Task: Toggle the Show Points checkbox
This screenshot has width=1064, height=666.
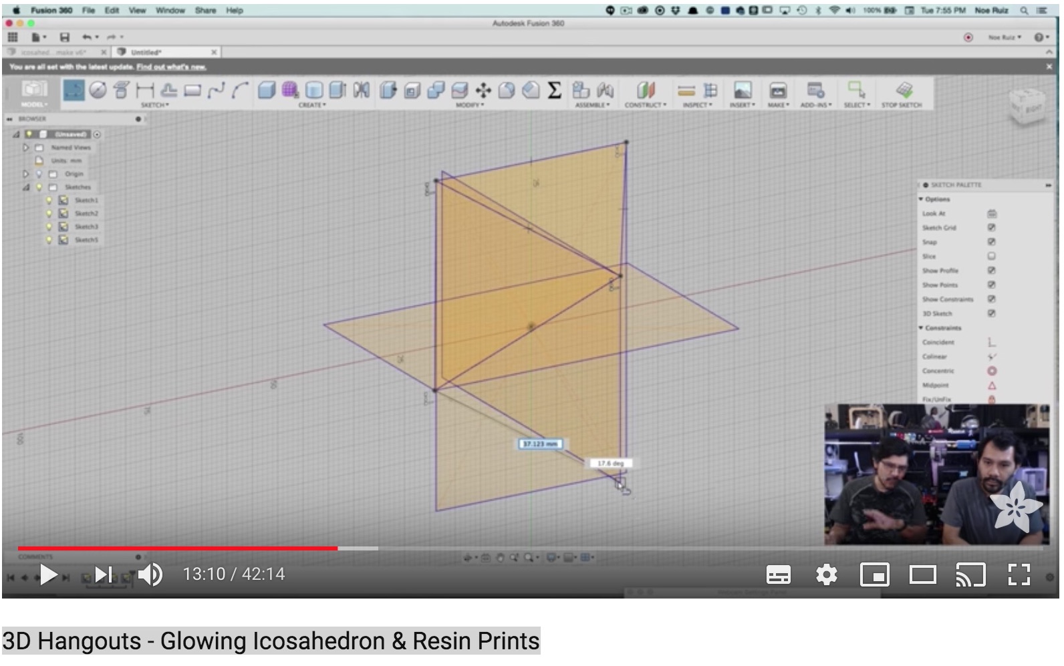Action: click(x=992, y=285)
